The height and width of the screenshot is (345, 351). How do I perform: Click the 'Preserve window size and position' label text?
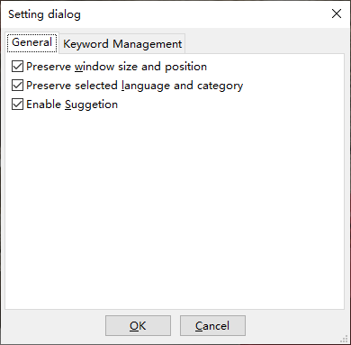tap(116, 67)
